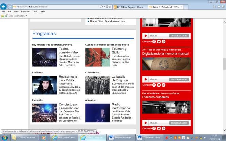This screenshot has width=226, height=141.
Task: Play the first rtve.es audio clip
Action: pos(146,36)
